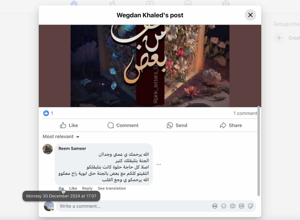Attach a photo using the camera icon
The width and height of the screenshot is (300, 220).
(232, 206)
